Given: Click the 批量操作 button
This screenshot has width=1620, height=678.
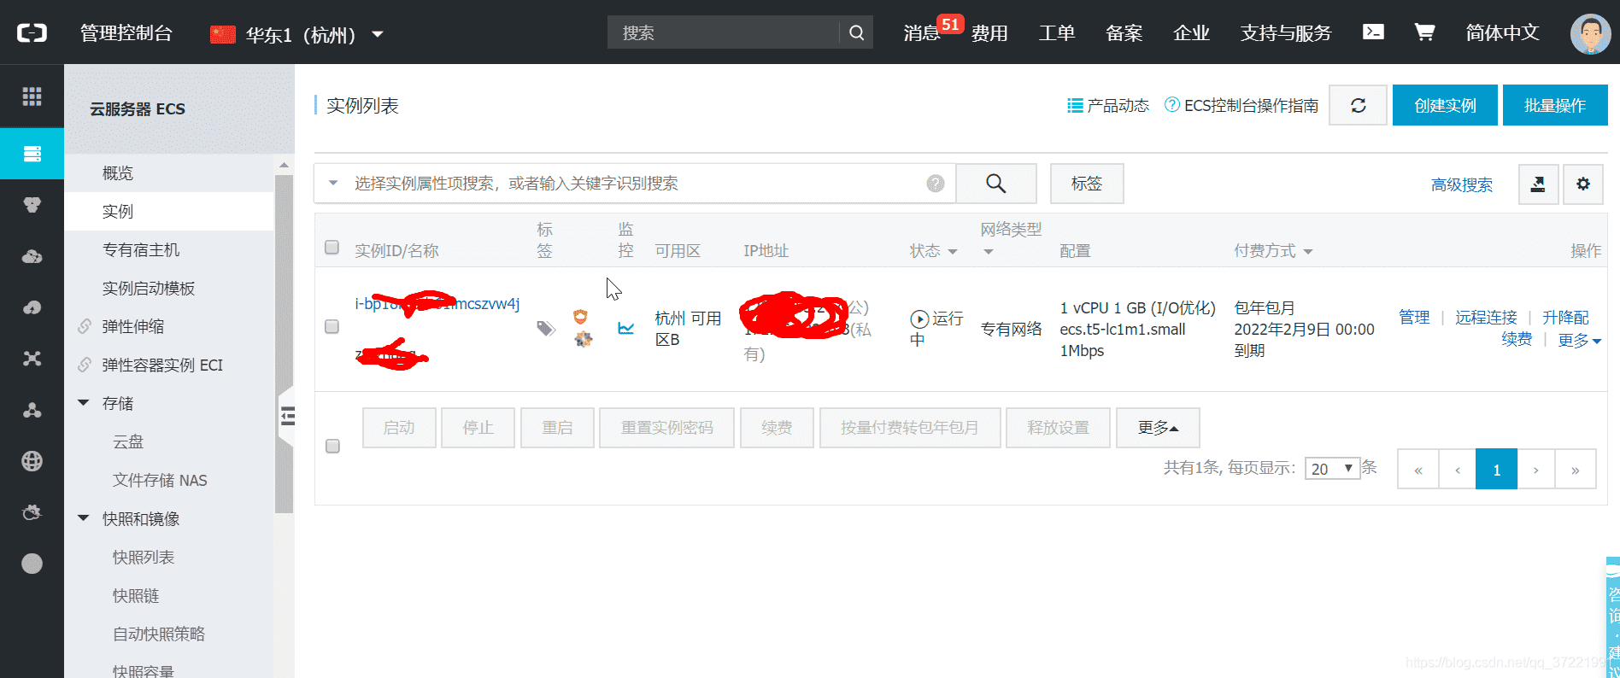Looking at the screenshot, I should point(1555,105).
